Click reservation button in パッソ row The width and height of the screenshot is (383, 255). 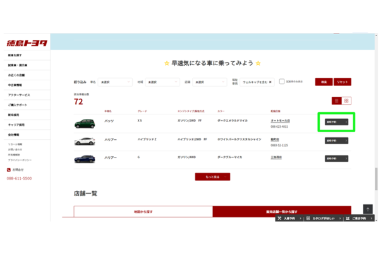(x=336, y=122)
